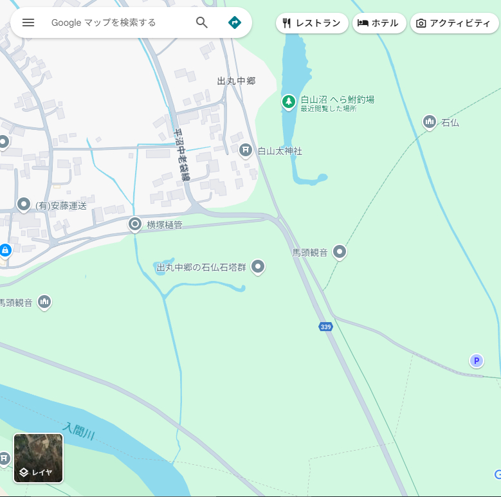Select the purple P parking marker
This screenshot has width=501, height=497.
pos(477,361)
